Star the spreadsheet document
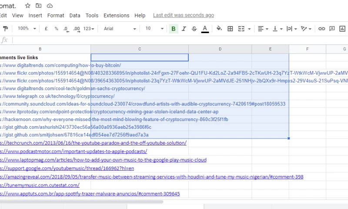Viewport: 348px width, 209px height. (x=28, y=6)
